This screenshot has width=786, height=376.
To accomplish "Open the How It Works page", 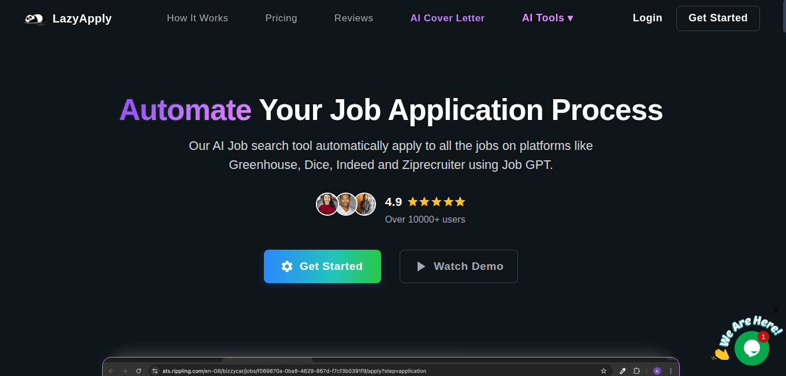I will 198,18.
